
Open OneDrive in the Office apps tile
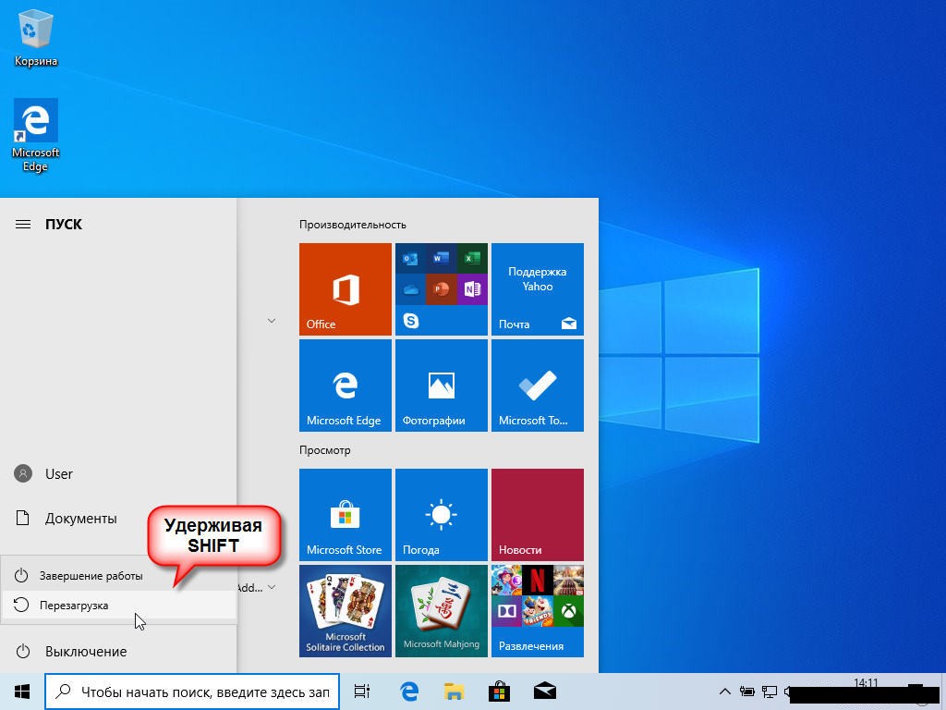tap(410, 289)
